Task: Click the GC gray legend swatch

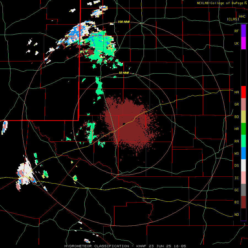Action: pos(243,190)
